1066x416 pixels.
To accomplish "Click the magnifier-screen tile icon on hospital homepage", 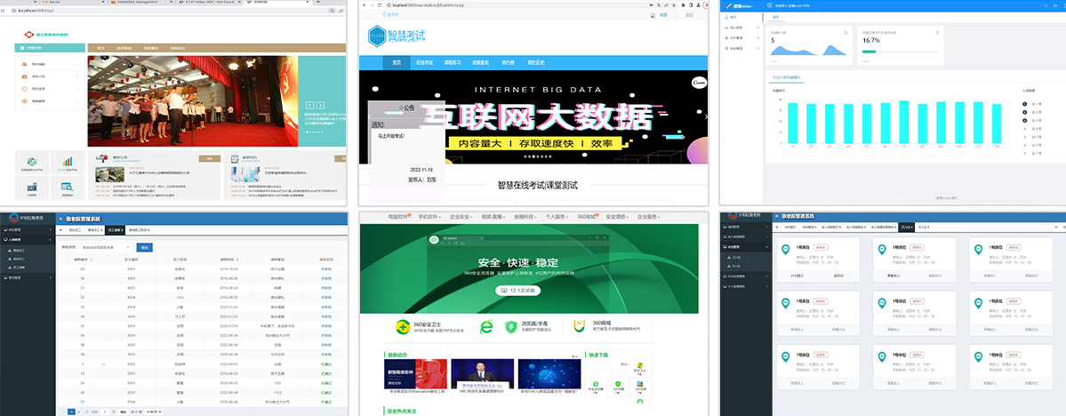I will [68, 187].
